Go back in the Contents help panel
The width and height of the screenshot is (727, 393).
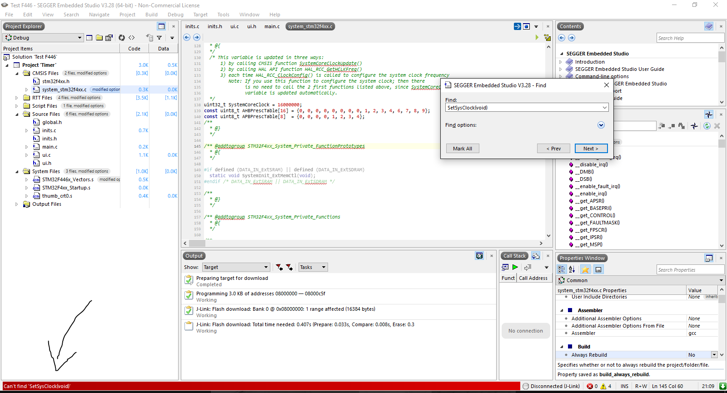tap(562, 38)
